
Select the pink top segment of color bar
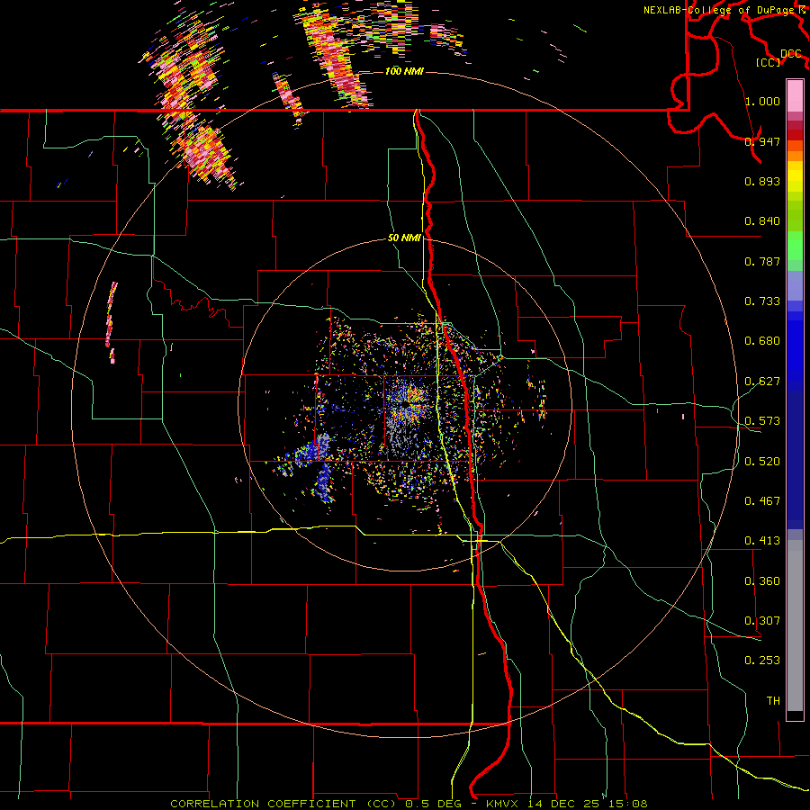pyautogui.click(x=795, y=95)
